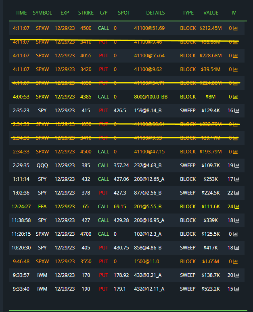Screen dimensions: 253x312
Task: Select the 41100@47.15 details cell
Action: (x=149, y=152)
